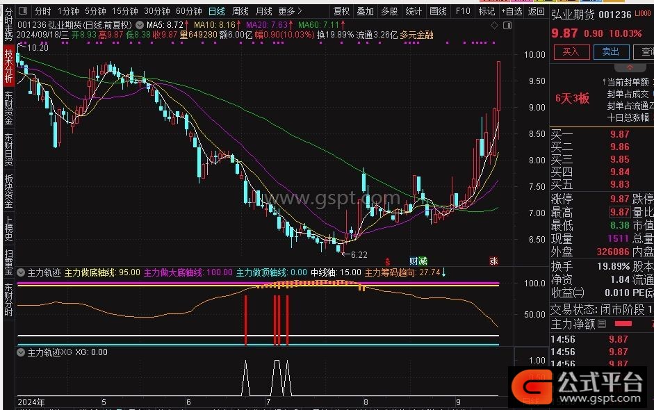The width and height of the screenshot is (654, 410).
Task: Click the 买一 bid price 9.87
Action: [620, 134]
